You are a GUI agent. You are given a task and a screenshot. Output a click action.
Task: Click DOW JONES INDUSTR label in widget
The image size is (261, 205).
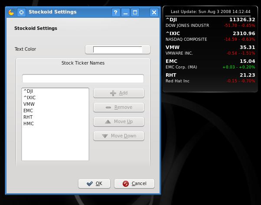(x=187, y=26)
